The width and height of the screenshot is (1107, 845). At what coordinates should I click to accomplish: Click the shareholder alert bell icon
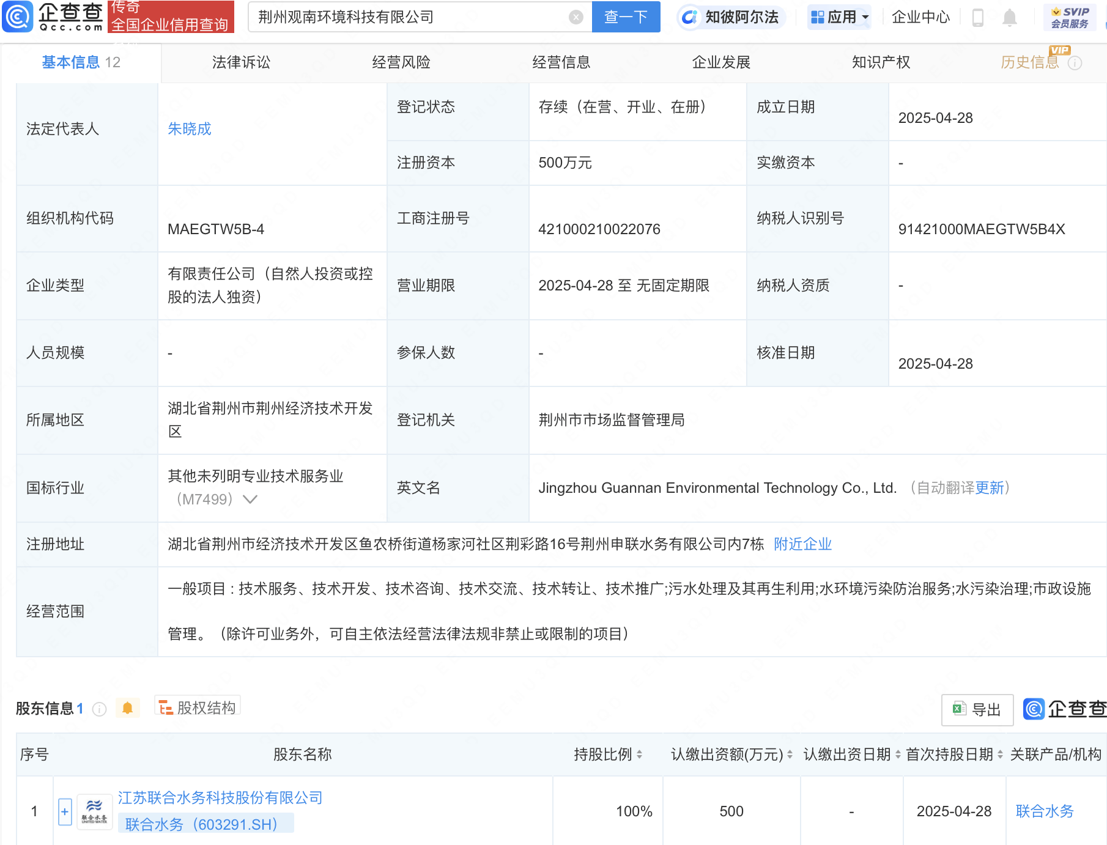tap(127, 708)
